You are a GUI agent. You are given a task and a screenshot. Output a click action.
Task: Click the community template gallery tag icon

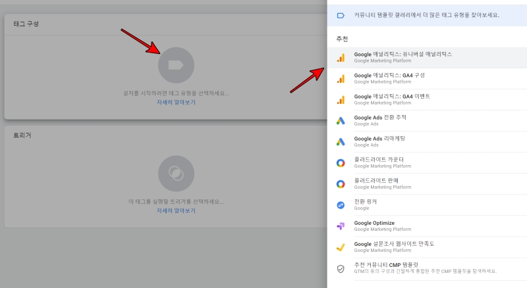(341, 15)
